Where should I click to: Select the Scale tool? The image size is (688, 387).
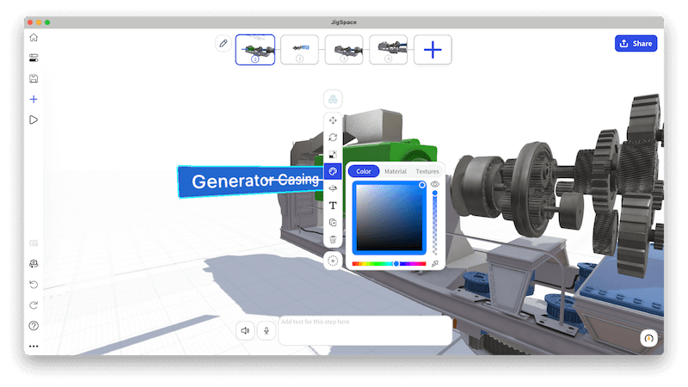coord(333,155)
